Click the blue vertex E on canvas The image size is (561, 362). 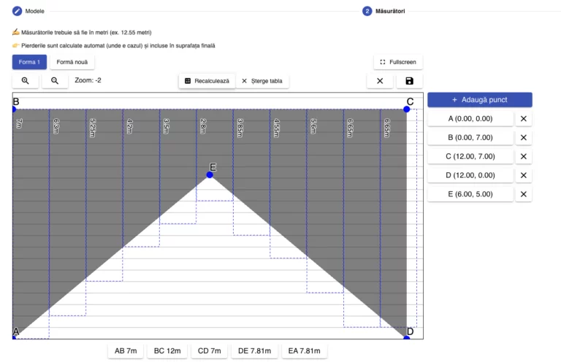(210, 175)
